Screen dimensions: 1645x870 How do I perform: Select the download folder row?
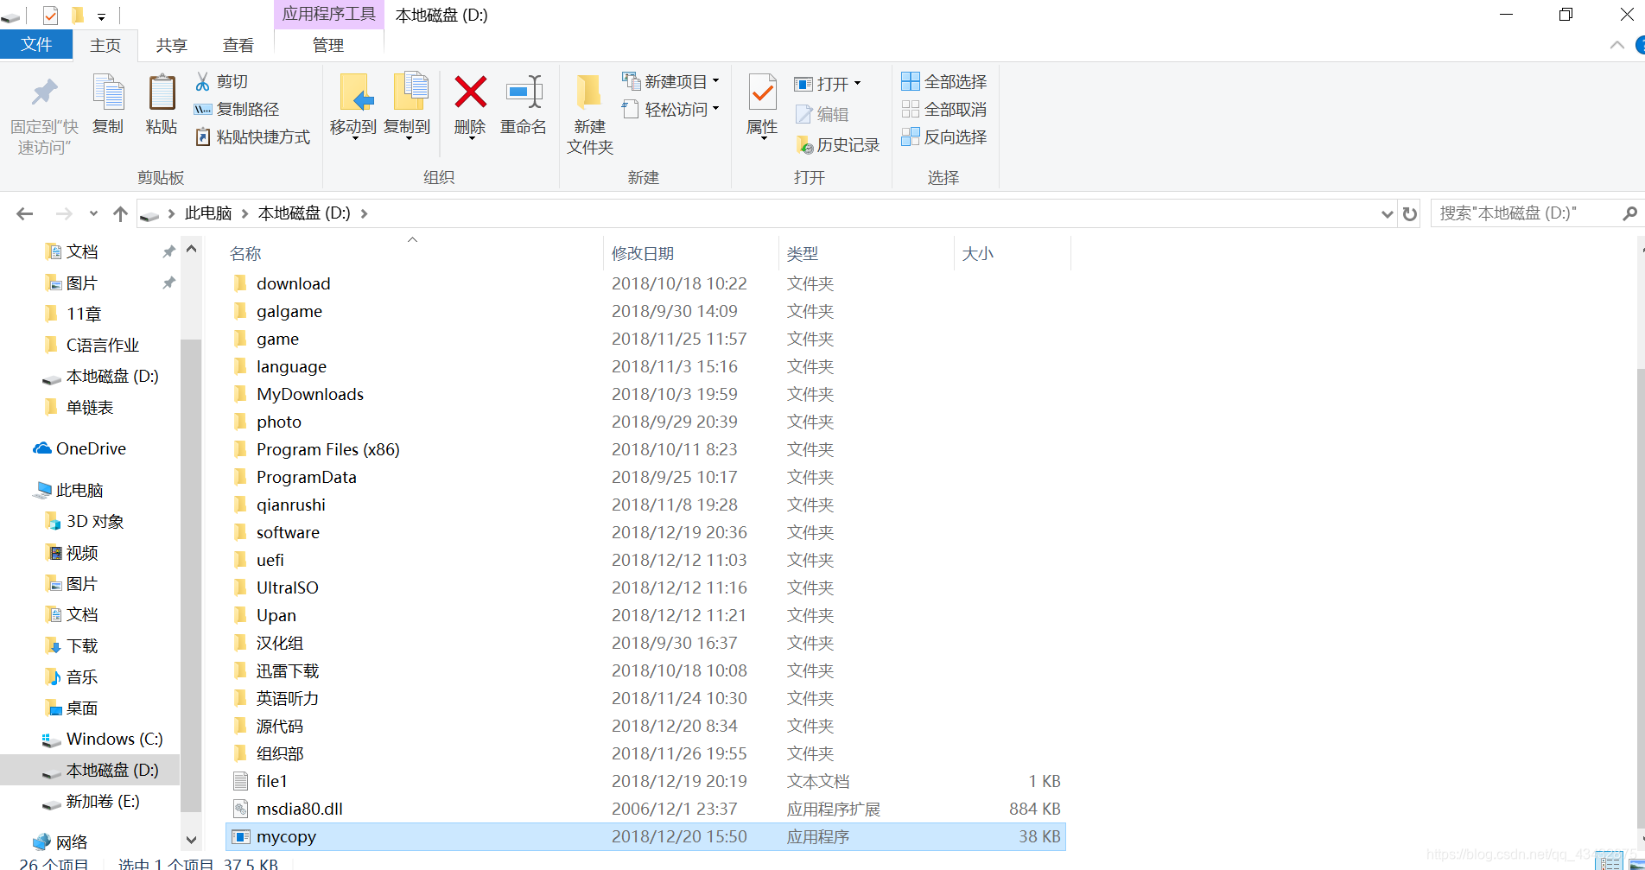point(645,283)
